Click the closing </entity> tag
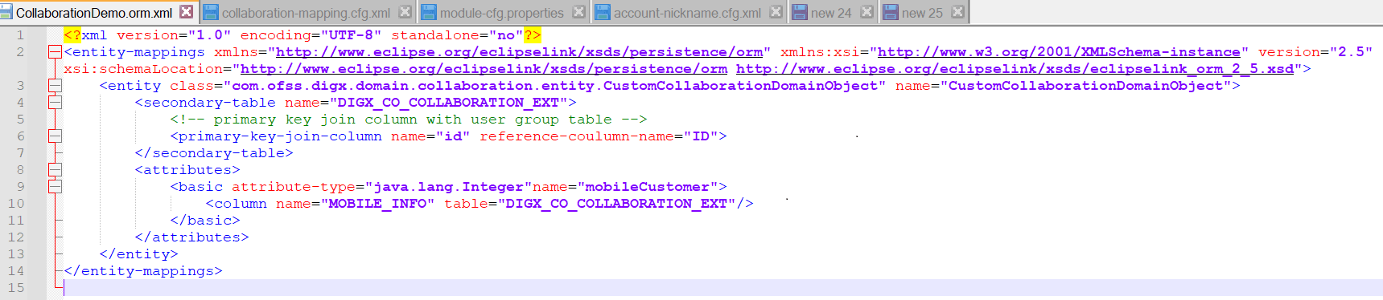 [138, 254]
